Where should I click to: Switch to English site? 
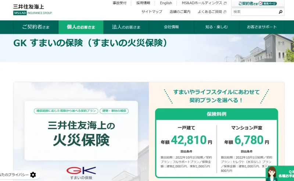[x=166, y=3]
